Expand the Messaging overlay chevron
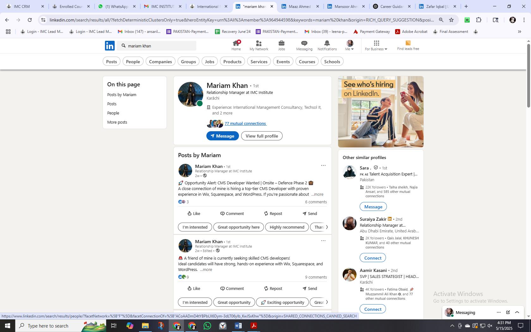 (x=517, y=312)
